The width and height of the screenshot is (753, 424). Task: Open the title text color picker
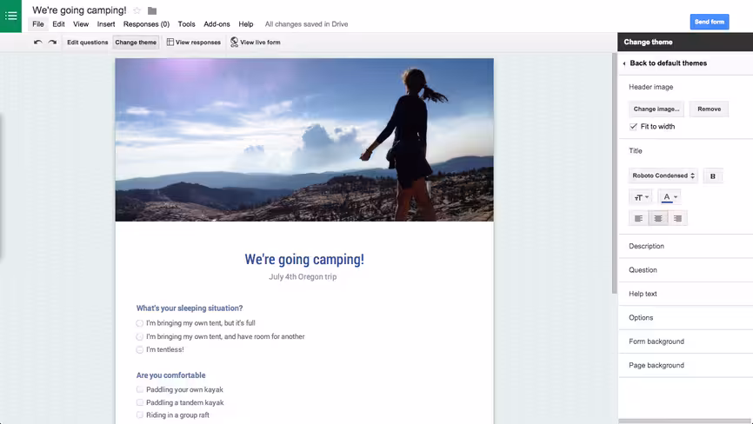(x=670, y=197)
